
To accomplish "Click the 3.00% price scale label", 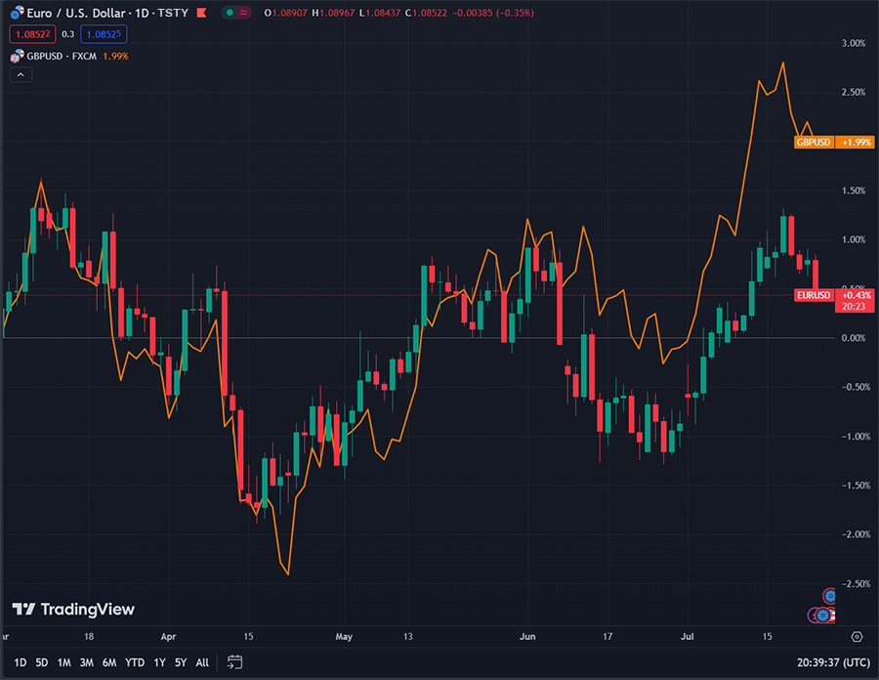I will tap(854, 43).
